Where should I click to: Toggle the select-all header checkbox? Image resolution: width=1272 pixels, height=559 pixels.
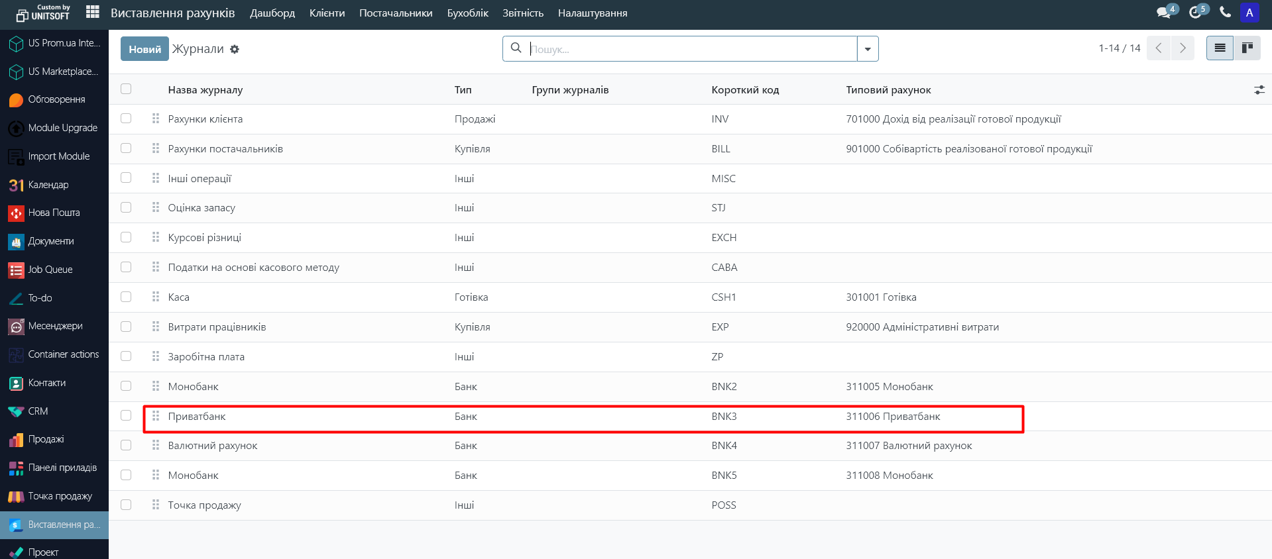126,89
